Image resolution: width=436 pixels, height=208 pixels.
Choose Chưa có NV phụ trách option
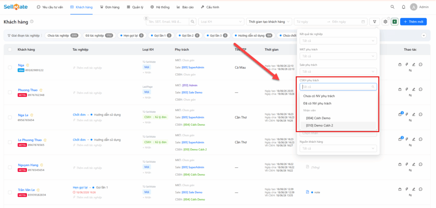coord(338,96)
